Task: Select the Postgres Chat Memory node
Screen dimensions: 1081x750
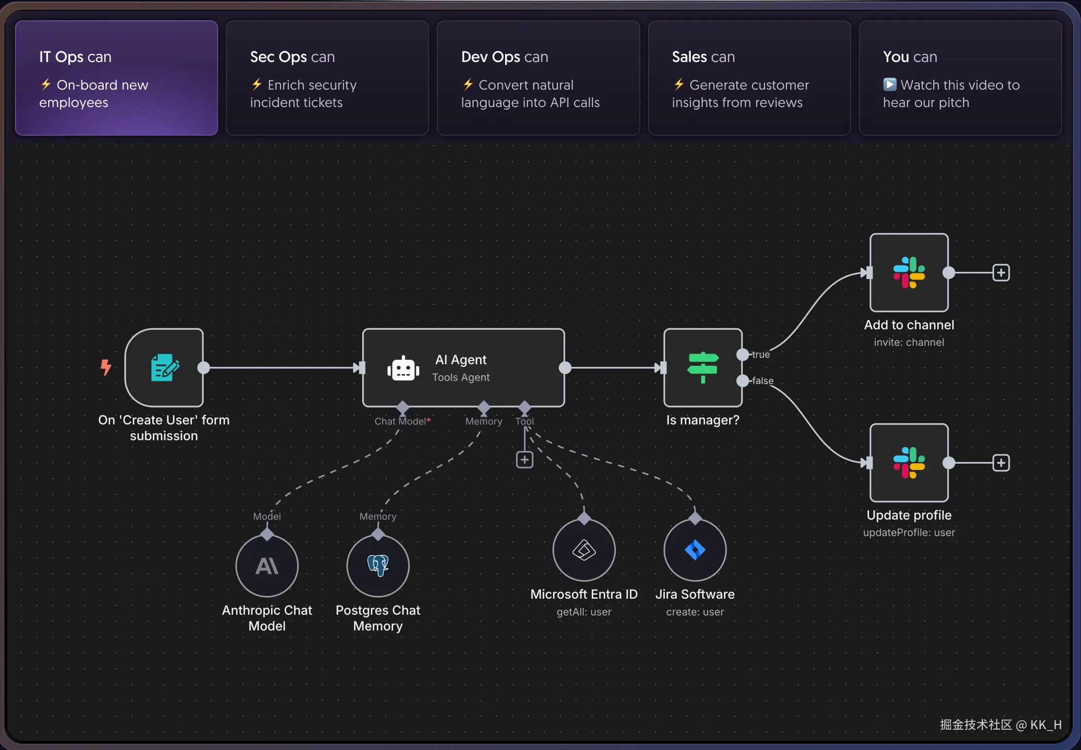Action: coord(378,565)
